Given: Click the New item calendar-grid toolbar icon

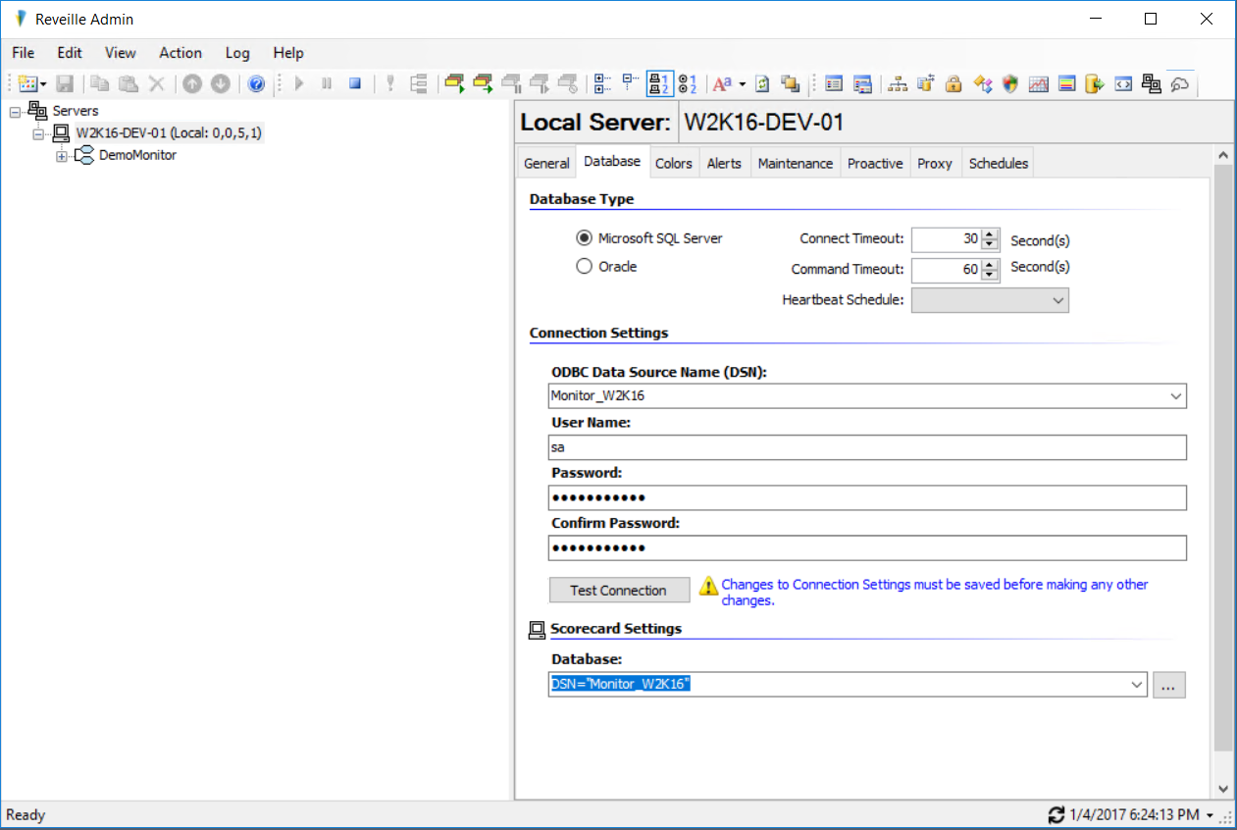Looking at the screenshot, I should (27, 84).
